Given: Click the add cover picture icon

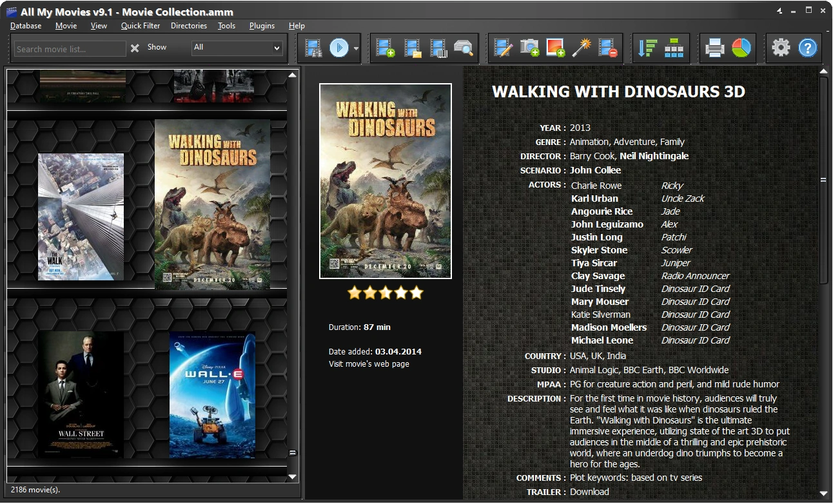Looking at the screenshot, I should click(555, 48).
